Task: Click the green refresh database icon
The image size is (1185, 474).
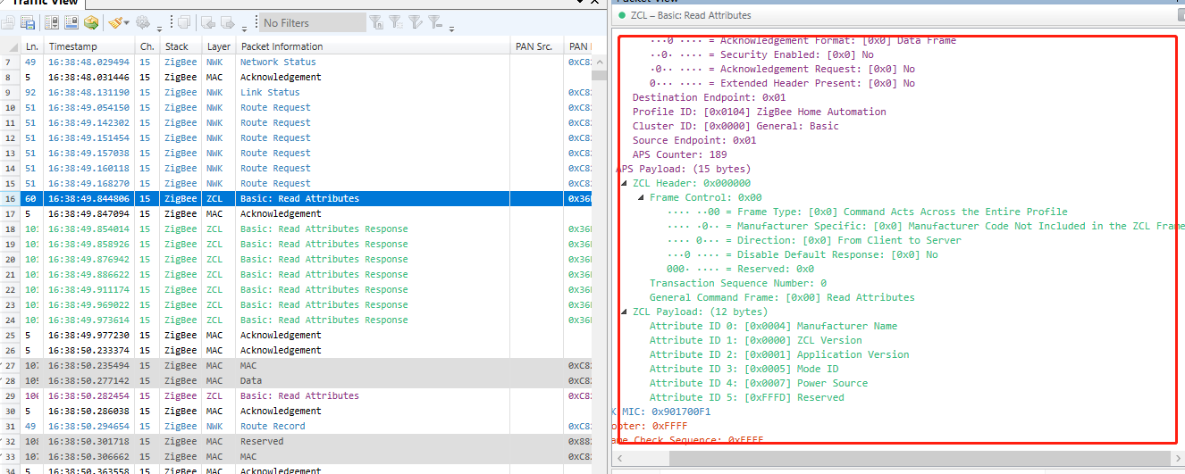Action: [x=91, y=22]
